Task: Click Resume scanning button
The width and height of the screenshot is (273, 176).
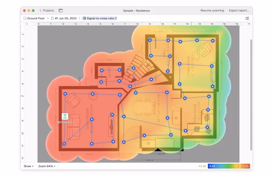Action: pyautogui.click(x=212, y=11)
